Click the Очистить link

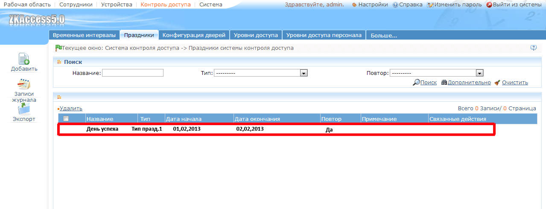click(x=515, y=83)
